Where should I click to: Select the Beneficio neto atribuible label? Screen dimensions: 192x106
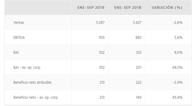32,83
